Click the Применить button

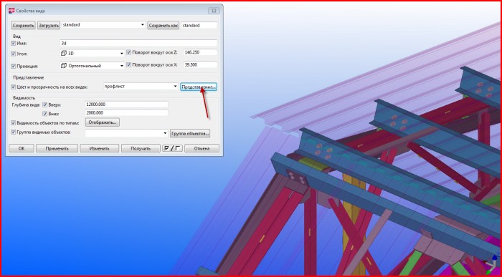point(57,148)
